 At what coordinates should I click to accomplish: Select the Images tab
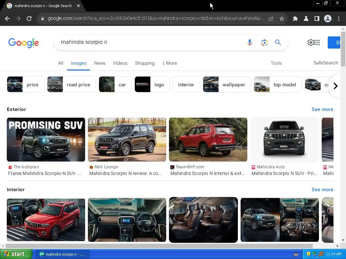click(78, 63)
